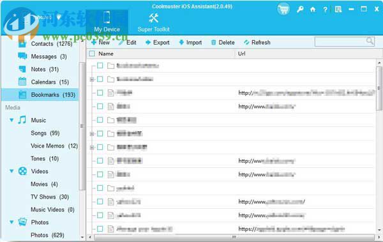Screen dimensions: 383x242
Task: Export the selected bookmarks
Action: coord(158,43)
